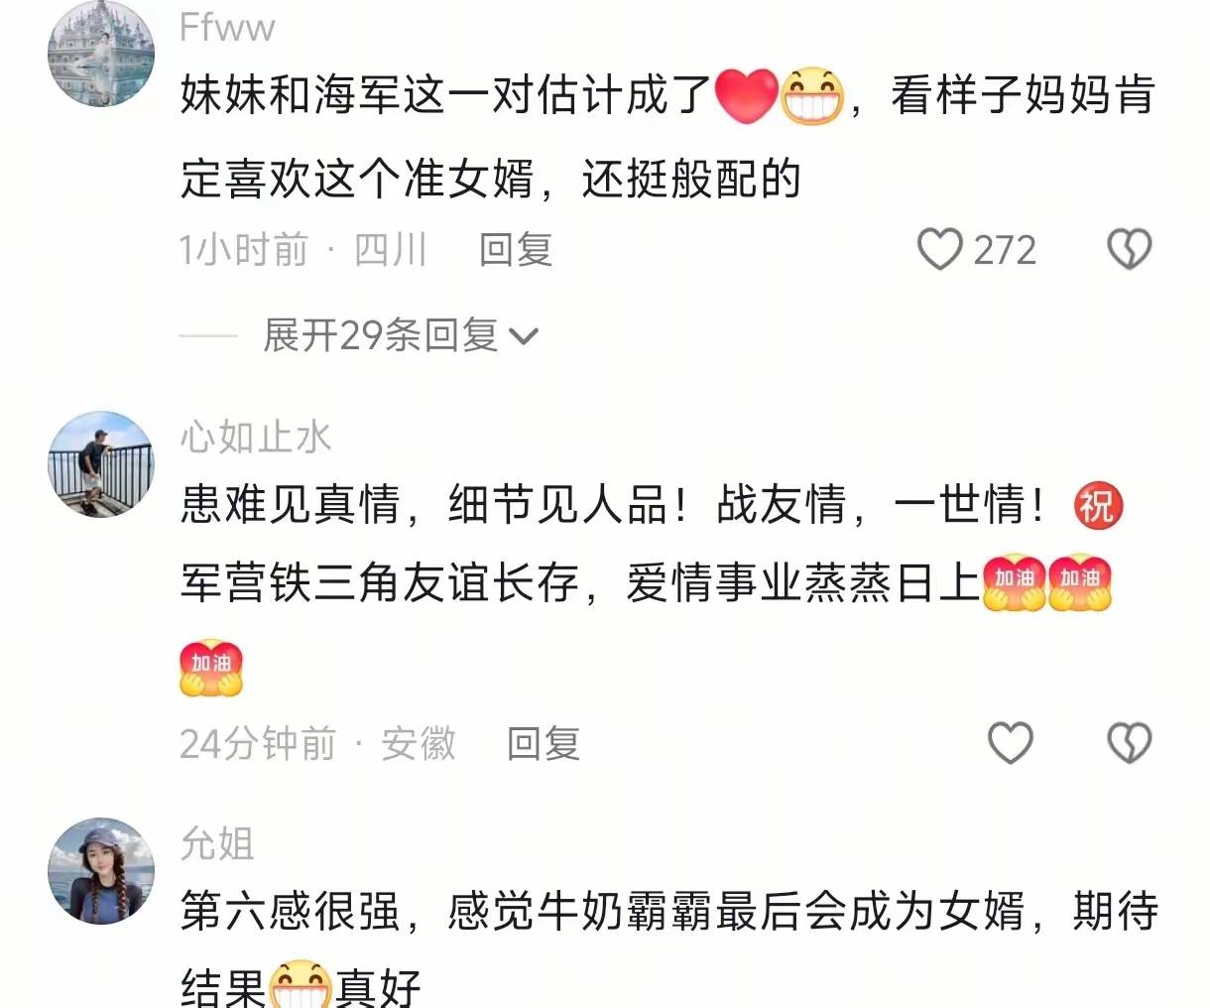Tap the red heart emoji in Ffww's comment
The image size is (1210, 1008).
coord(746,96)
